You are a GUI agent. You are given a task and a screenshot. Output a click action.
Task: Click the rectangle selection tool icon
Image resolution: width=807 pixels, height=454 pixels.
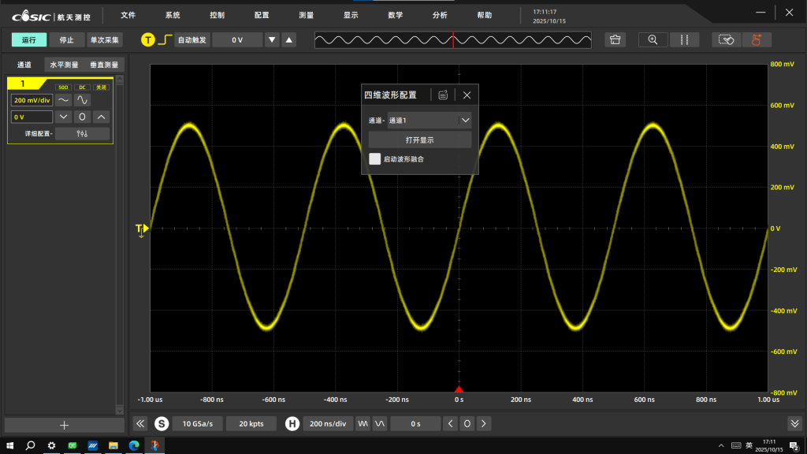tap(727, 39)
